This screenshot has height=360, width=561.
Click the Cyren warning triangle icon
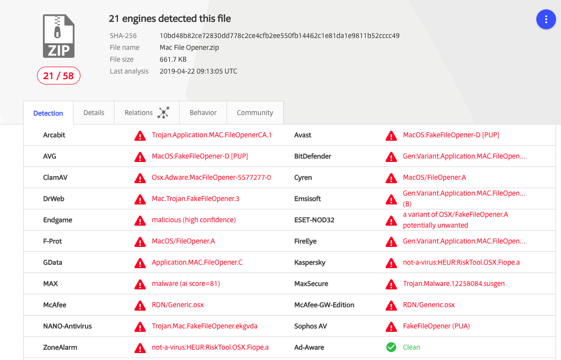click(x=391, y=178)
